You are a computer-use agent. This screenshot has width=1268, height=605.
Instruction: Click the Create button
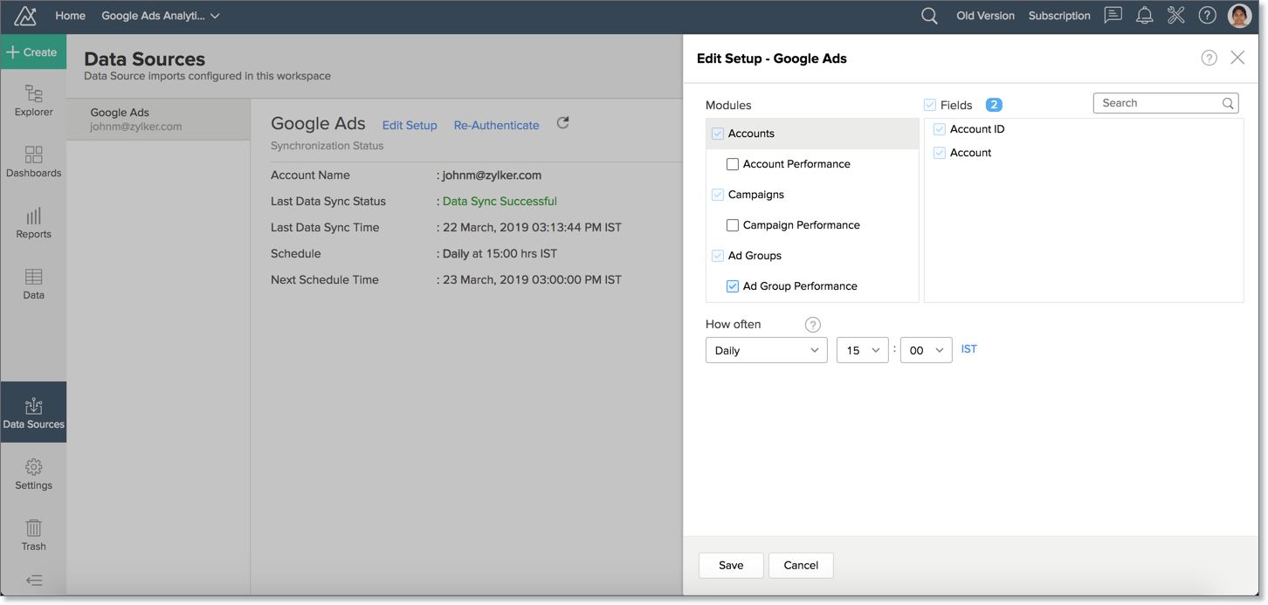[33, 52]
